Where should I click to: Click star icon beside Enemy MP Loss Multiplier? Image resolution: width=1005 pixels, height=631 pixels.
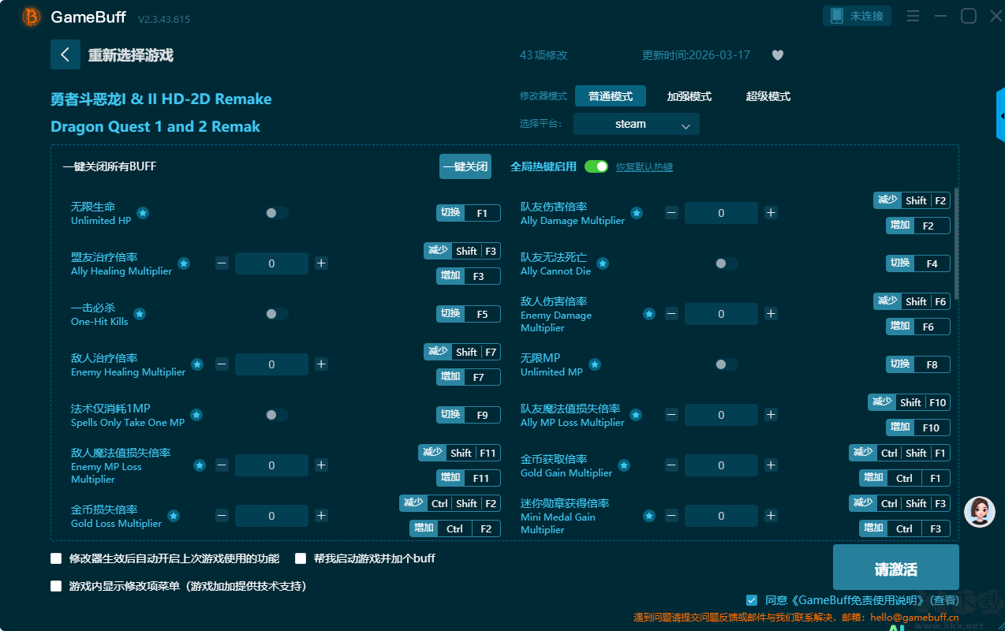[x=200, y=465]
